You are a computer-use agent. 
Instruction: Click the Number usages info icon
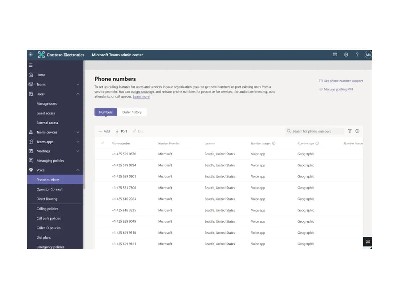(x=274, y=143)
